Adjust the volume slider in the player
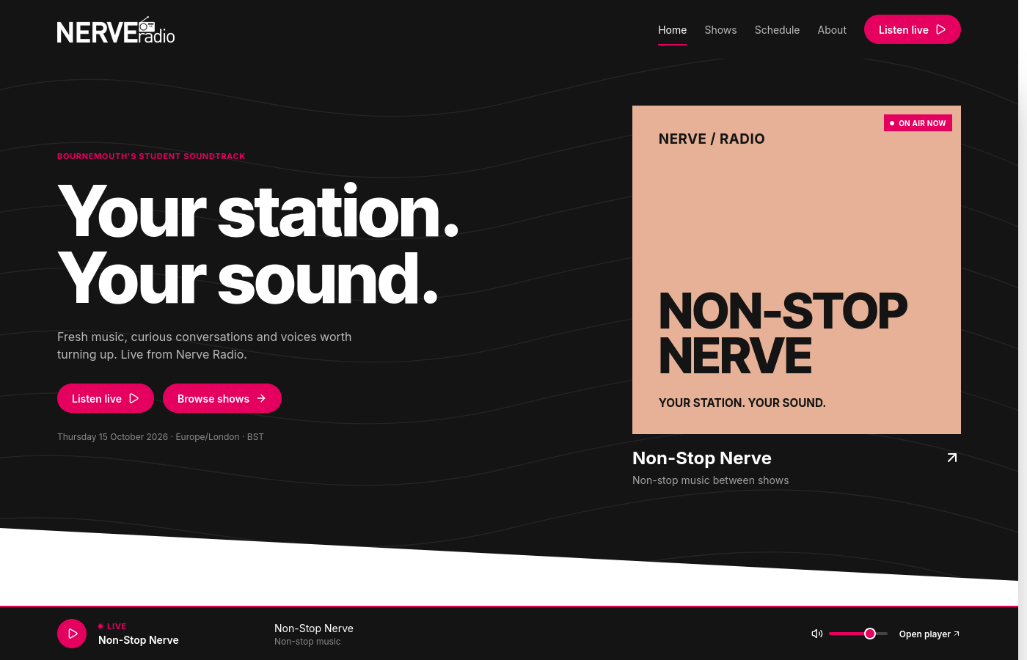Image resolution: width=1027 pixels, height=660 pixels. point(858,634)
